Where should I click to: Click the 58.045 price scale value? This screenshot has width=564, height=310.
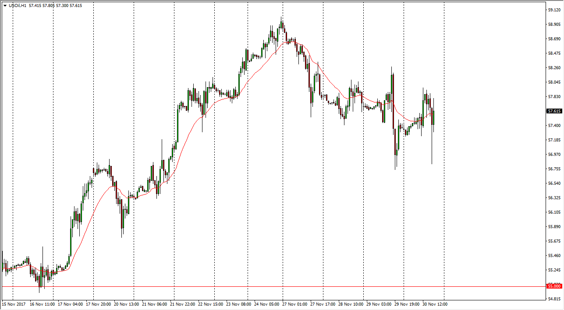(x=554, y=82)
